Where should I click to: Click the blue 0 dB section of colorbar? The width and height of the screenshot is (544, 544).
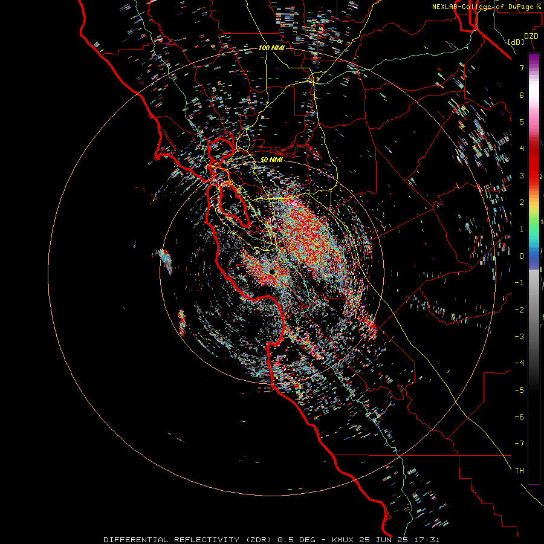point(534,256)
